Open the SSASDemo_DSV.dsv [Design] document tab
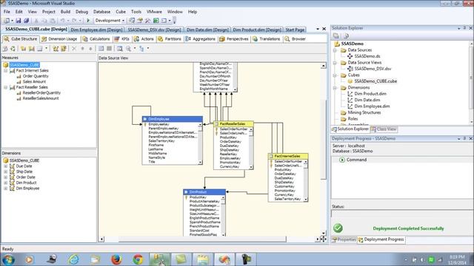Screen dimensions: 474x266 coord(154,30)
